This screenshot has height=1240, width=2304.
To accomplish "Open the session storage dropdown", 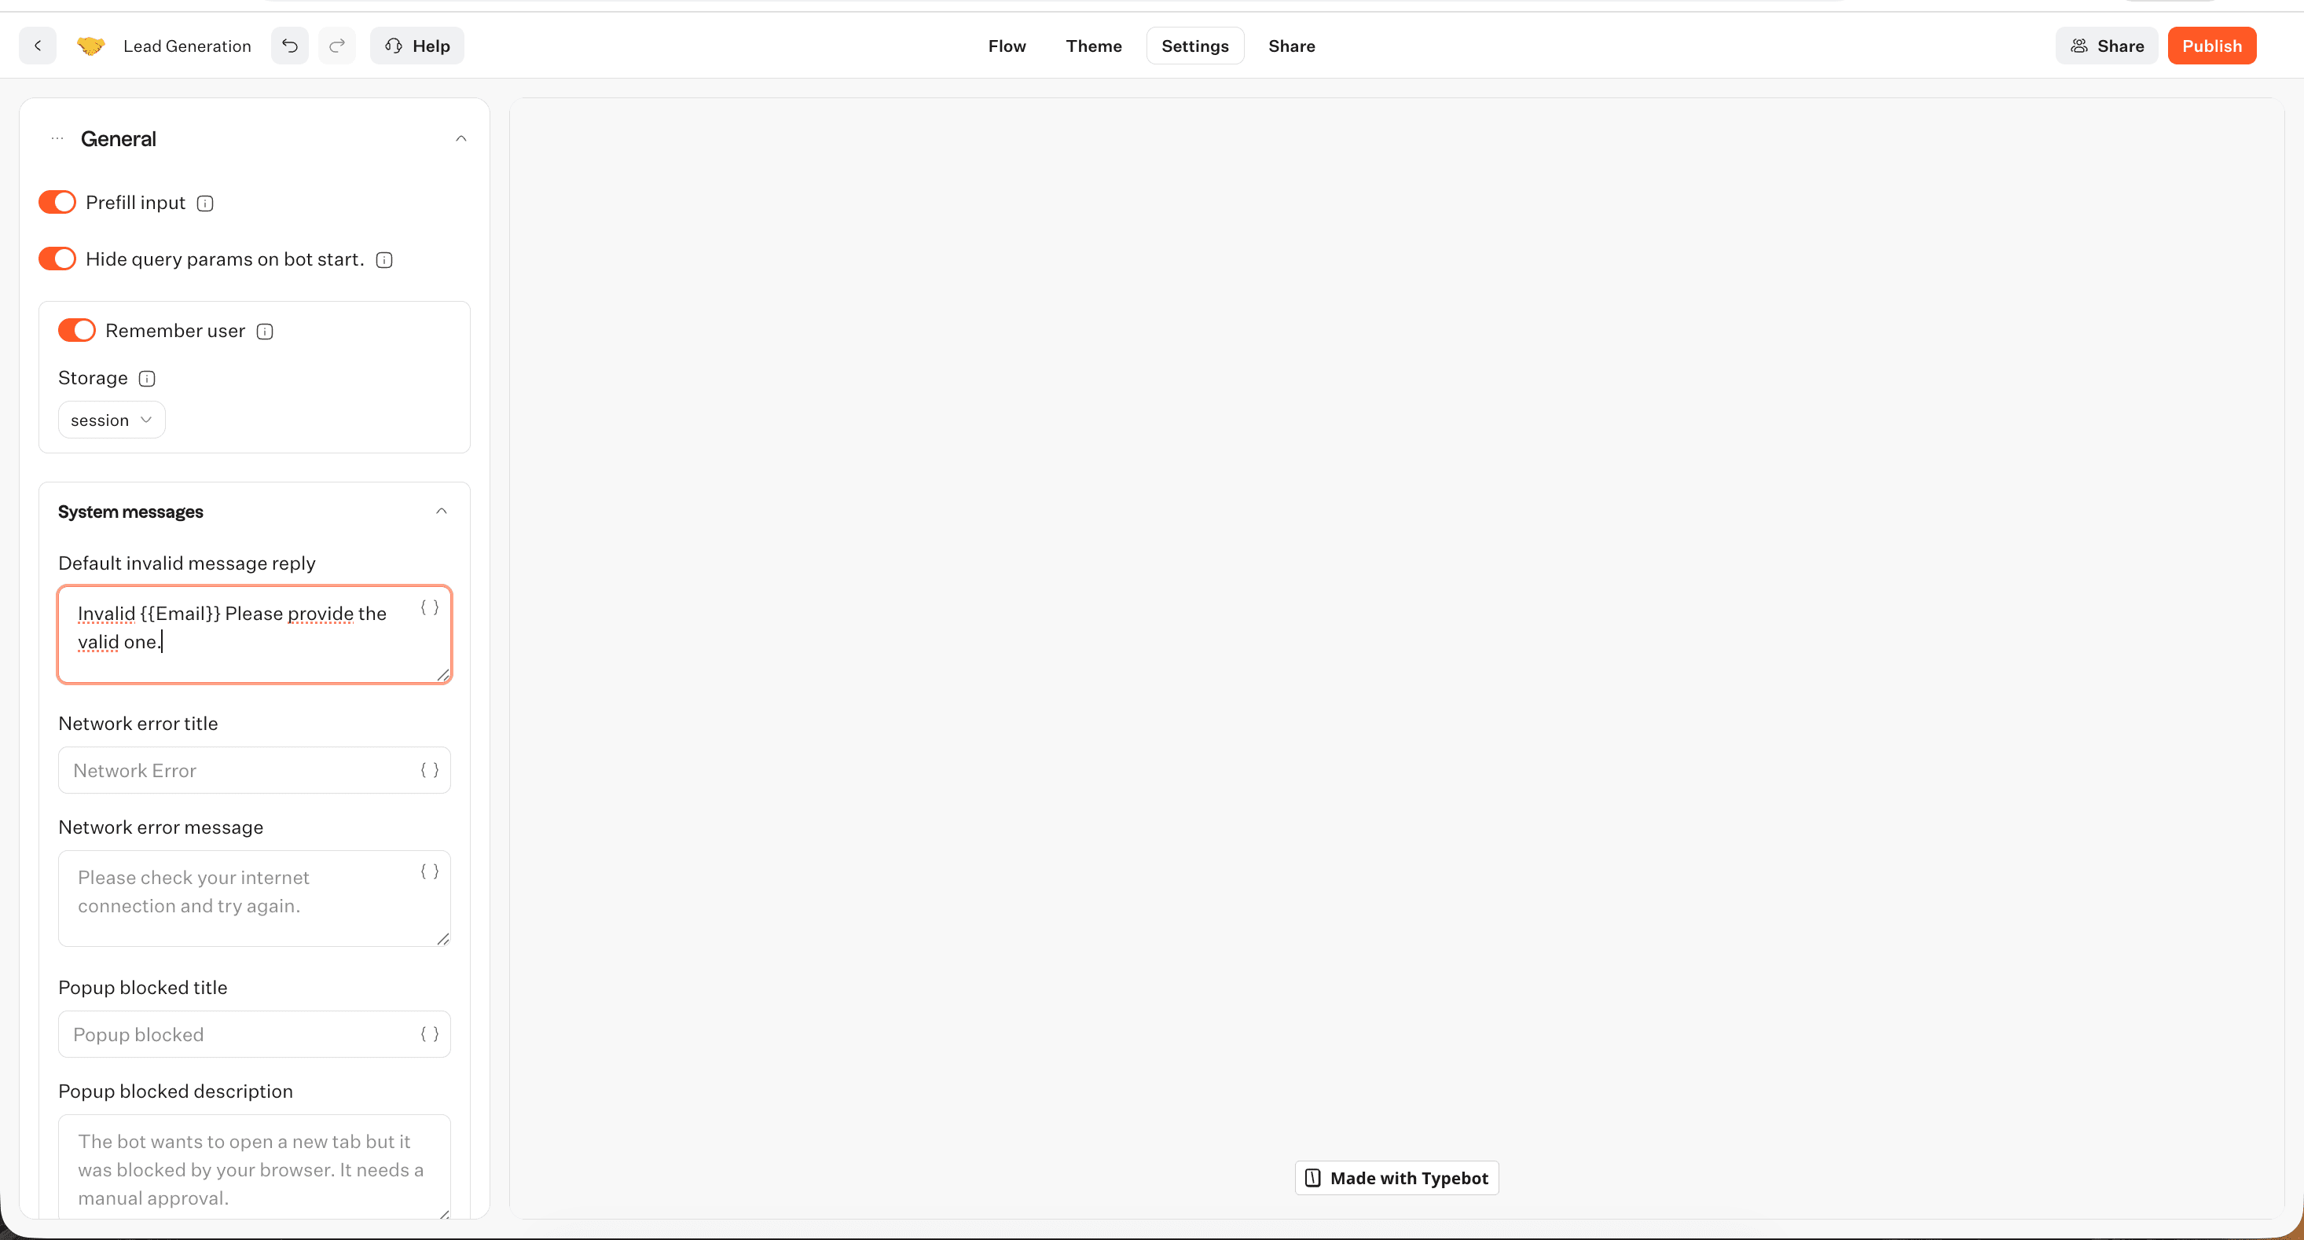I will [x=112, y=420].
